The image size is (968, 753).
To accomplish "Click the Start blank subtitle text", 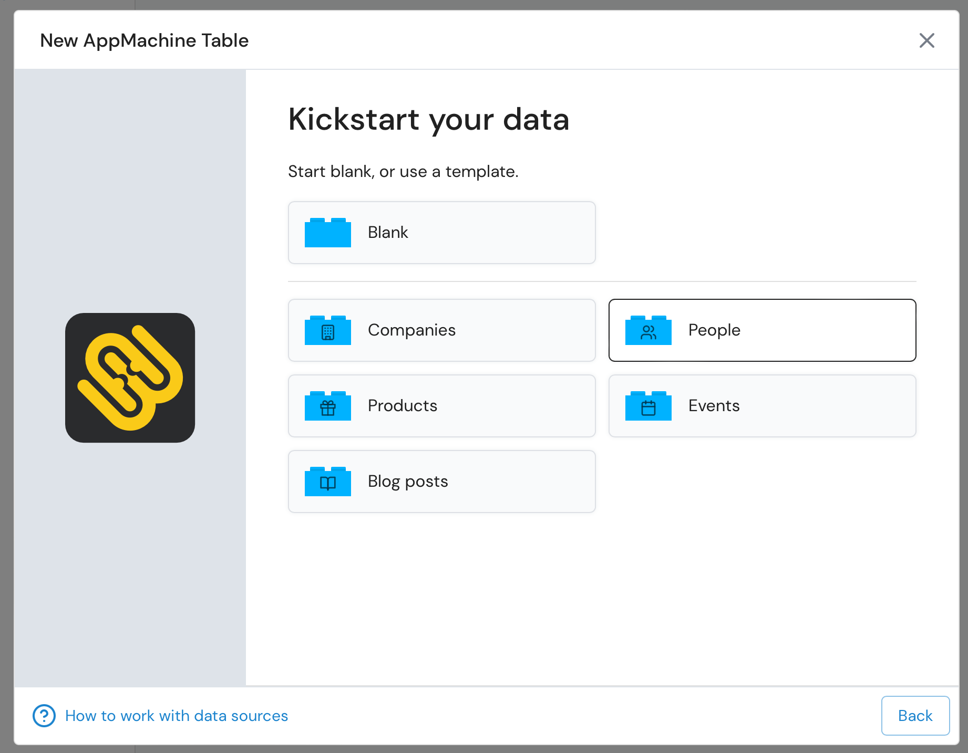I will point(403,171).
